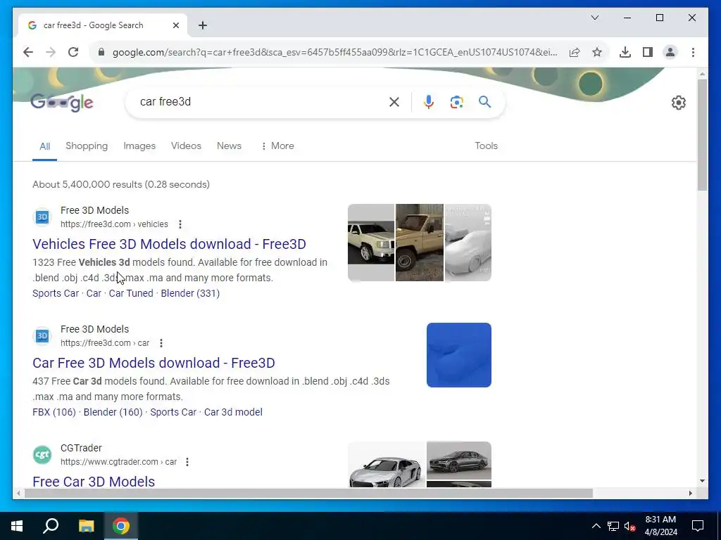This screenshot has width=721, height=540.
Task: Expand the More search filters menu
Action: (x=277, y=146)
